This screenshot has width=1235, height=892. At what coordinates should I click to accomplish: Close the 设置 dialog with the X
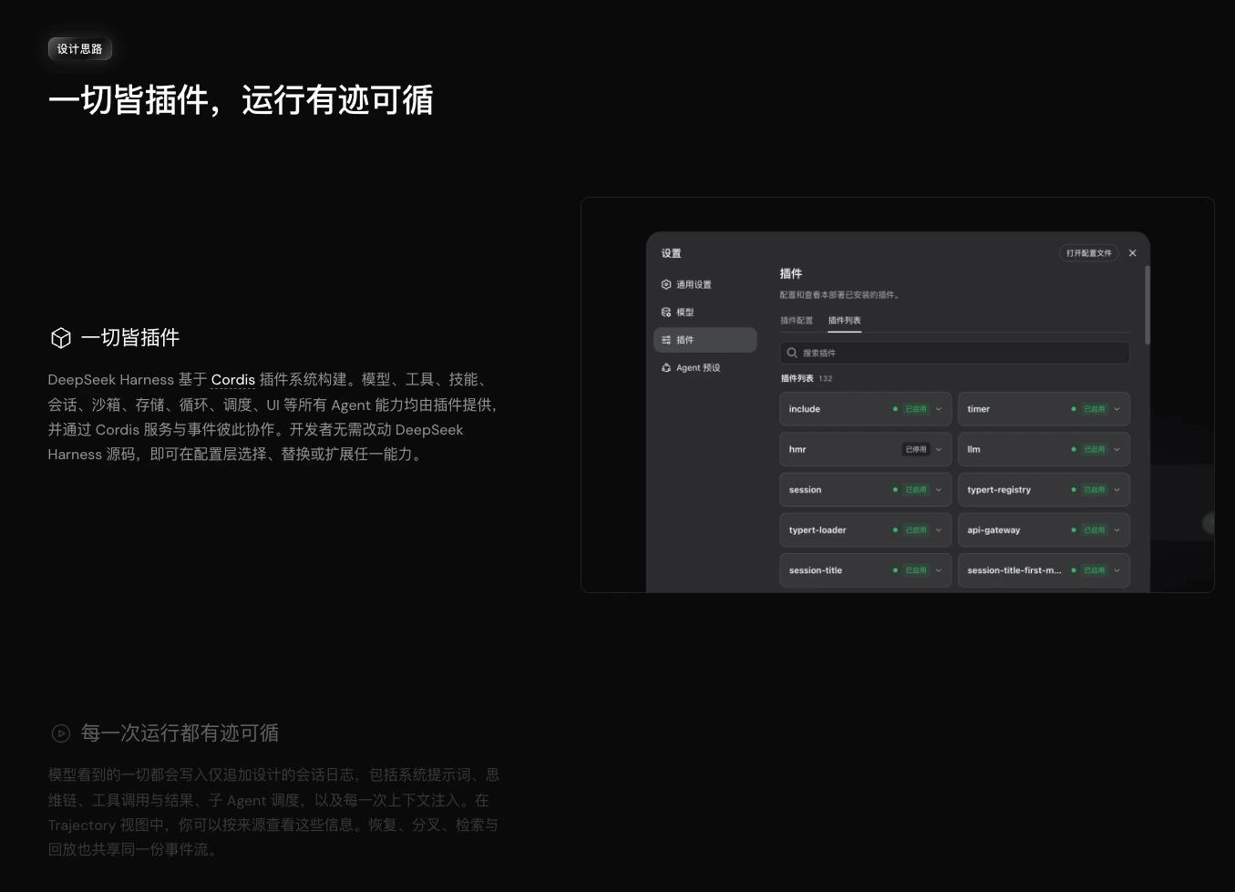click(1133, 253)
